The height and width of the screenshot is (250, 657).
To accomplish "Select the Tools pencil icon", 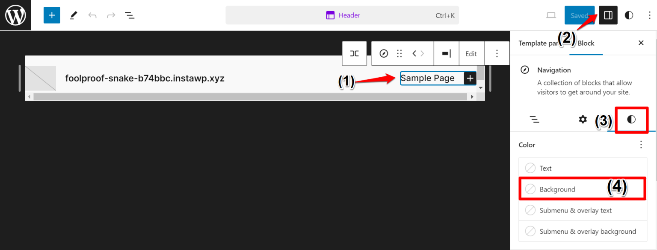I will point(73,15).
